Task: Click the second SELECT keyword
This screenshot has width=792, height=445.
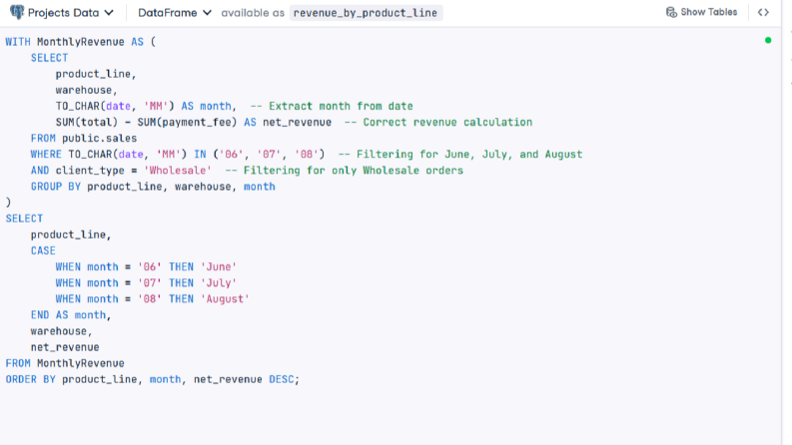Action: tap(24, 219)
